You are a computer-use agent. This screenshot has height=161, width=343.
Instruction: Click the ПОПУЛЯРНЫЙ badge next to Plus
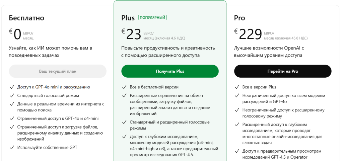tap(152, 17)
